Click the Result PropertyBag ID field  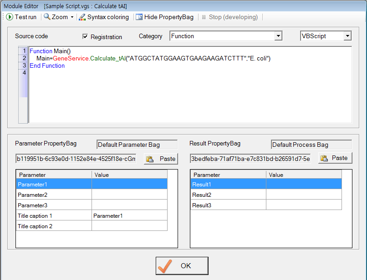(250, 158)
